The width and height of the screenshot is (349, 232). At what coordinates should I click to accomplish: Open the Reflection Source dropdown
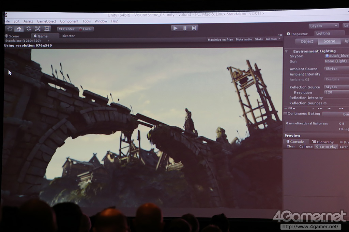pyautogui.click(x=336, y=87)
